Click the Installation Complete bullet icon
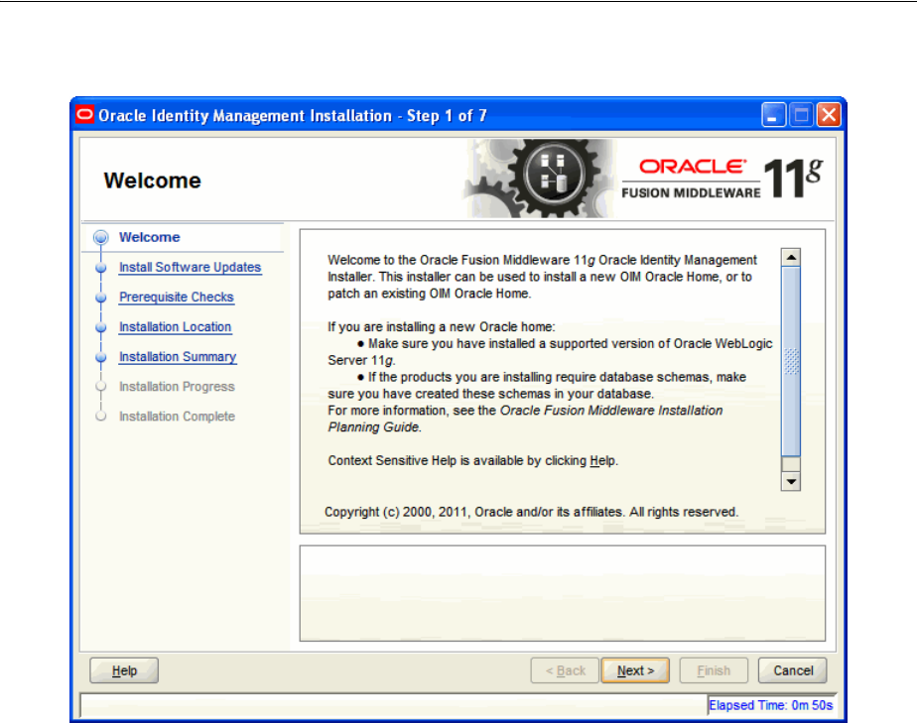Viewport: 917px width, 723px height. [101, 417]
